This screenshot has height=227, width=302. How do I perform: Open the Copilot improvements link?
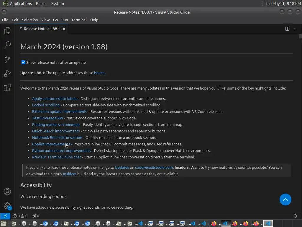coord(51,144)
